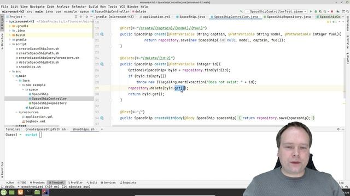This screenshot has width=350, height=196.
Task: Hide the Terminal panel with minus icon
Action: pyautogui.click(x=343, y=129)
